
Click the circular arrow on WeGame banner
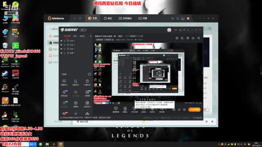coord(206,52)
